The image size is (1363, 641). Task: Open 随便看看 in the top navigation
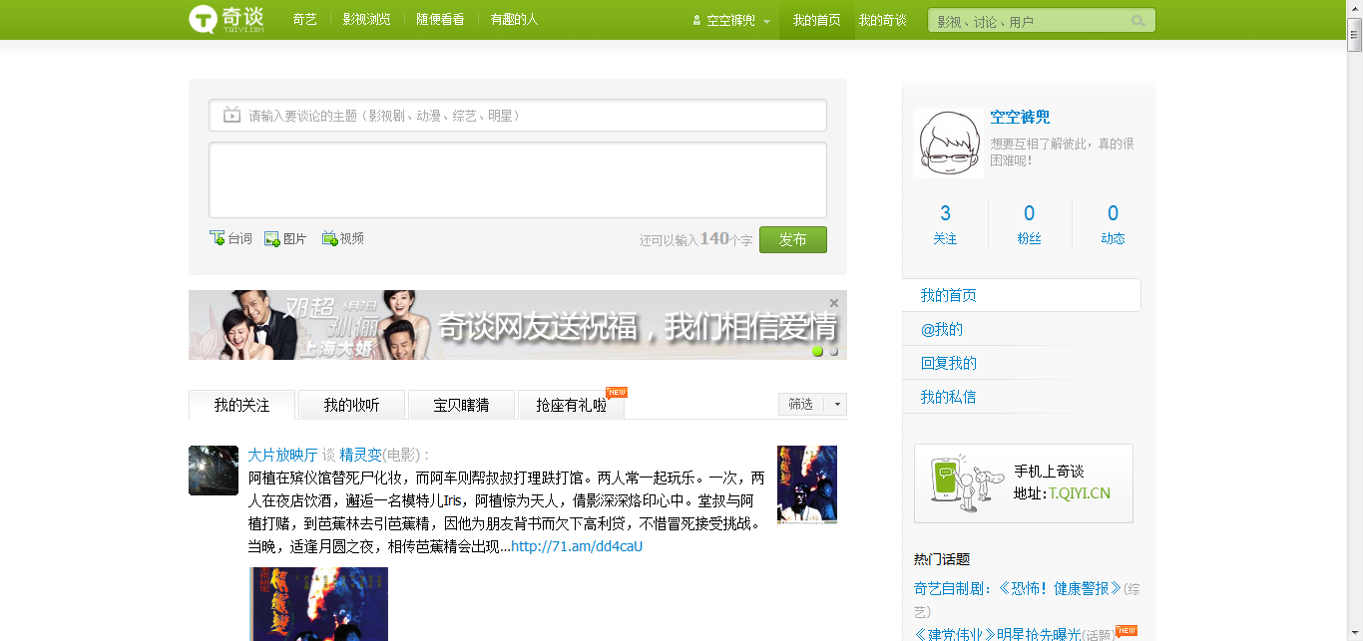440,19
